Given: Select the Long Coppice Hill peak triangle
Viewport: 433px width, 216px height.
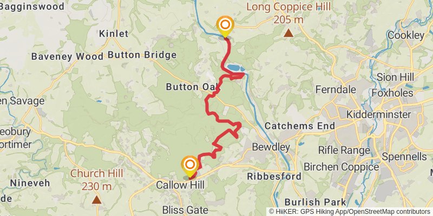Looking at the screenshot, I should click(288, 33).
